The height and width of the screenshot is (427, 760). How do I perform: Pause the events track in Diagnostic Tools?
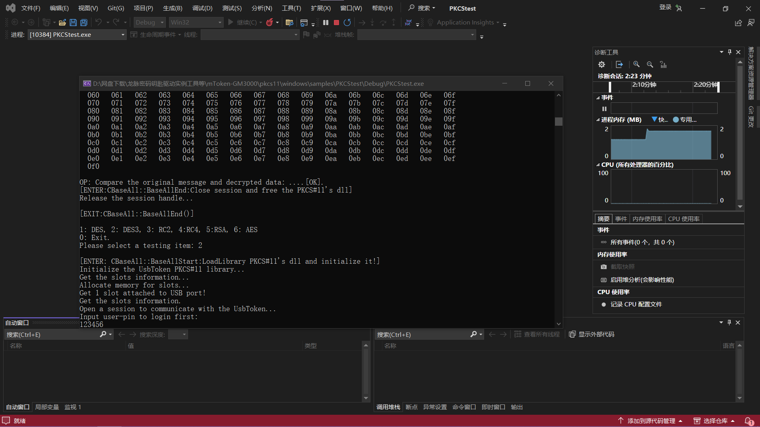coord(604,109)
